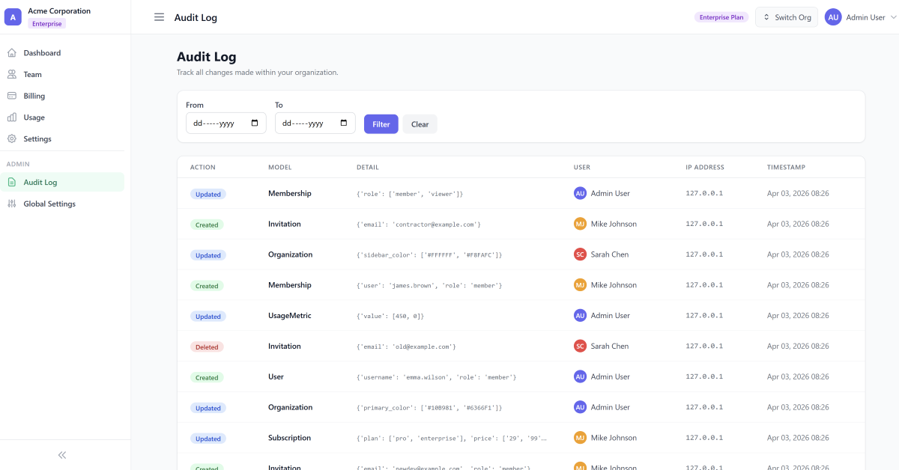The image size is (899, 470).
Task: Open Settings via the gear icon
Action: pos(10,138)
